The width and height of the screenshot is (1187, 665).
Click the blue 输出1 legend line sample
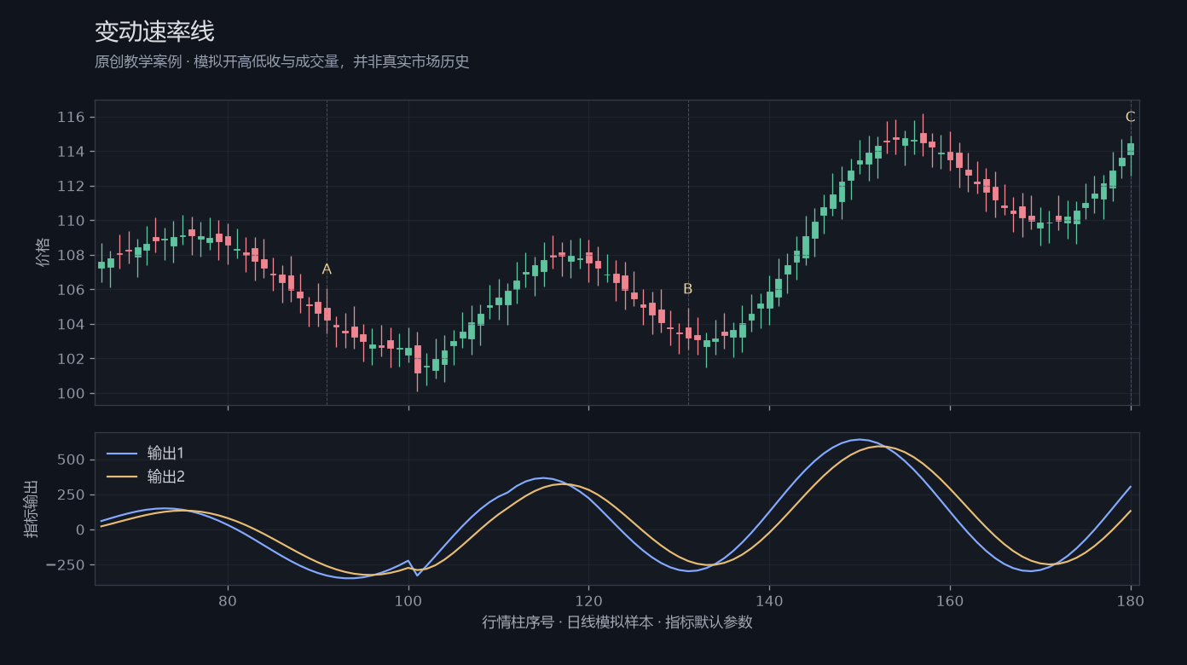[121, 453]
